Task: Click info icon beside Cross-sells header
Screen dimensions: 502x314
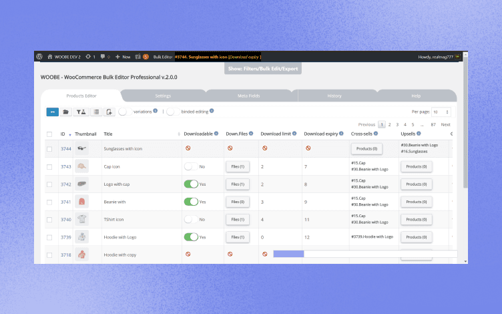Action: coord(376,134)
